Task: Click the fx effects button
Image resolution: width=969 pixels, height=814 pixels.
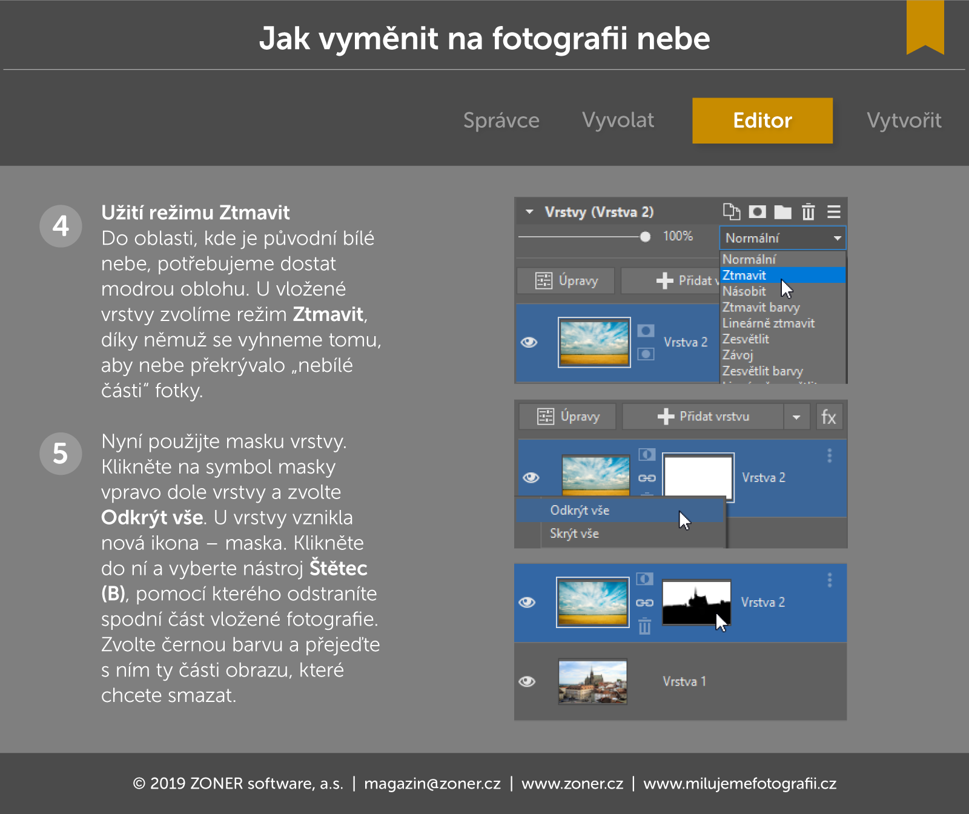Action: [x=828, y=417]
